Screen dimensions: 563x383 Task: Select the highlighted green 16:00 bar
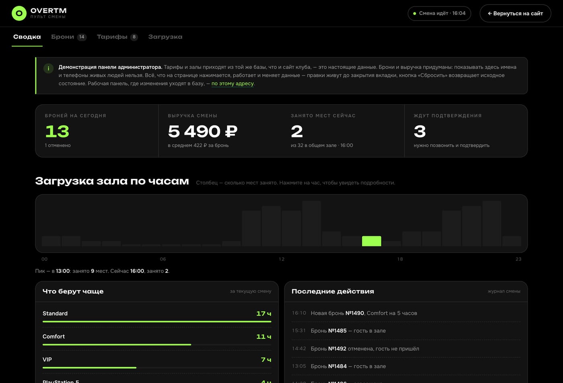pos(372,241)
